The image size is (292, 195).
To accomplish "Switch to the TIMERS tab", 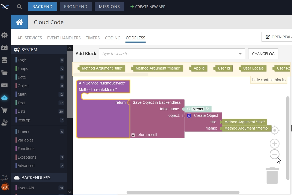I will 93,38.
